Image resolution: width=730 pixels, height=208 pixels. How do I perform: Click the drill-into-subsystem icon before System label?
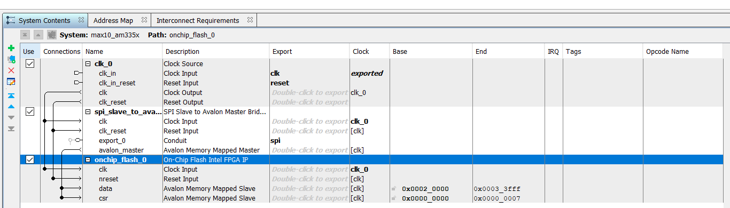[52, 35]
